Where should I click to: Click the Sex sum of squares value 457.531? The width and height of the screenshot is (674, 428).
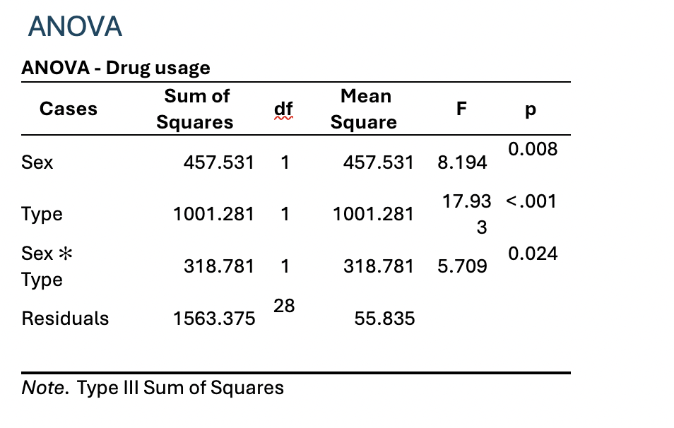tap(219, 162)
